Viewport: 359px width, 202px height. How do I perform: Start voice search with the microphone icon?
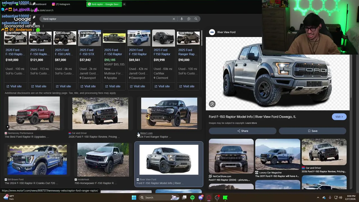[182, 19]
